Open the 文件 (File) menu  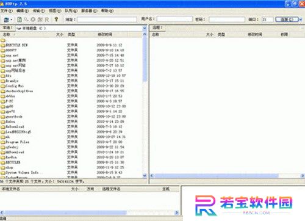[x=7, y=11]
